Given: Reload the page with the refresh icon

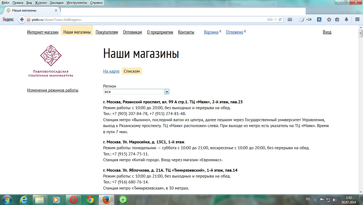Looking at the screenshot, I should [x=280, y=19].
